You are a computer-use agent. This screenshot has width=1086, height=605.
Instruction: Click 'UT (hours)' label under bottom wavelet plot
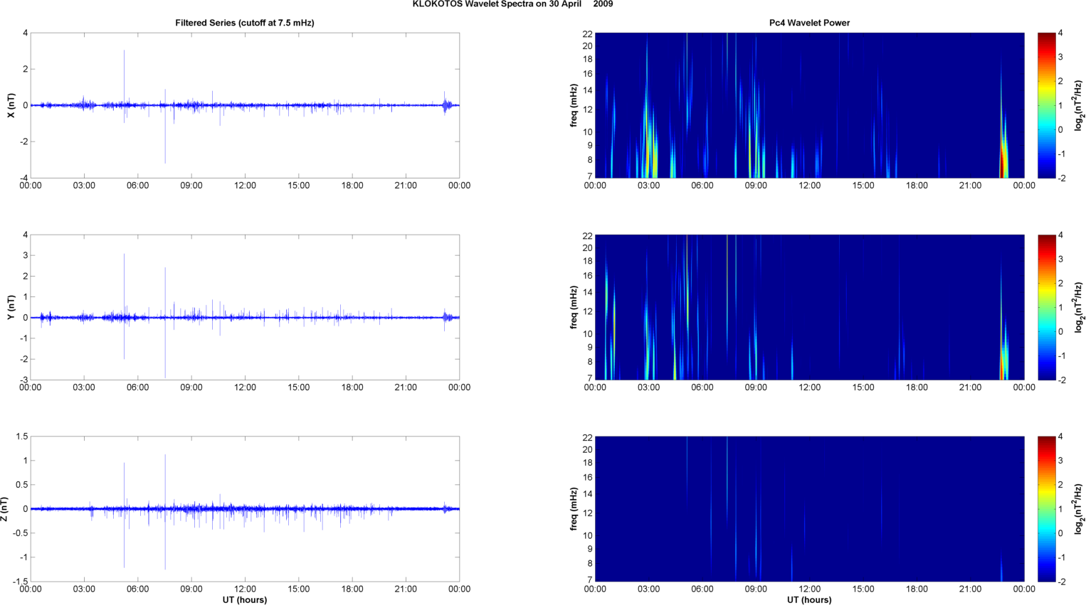point(809,600)
